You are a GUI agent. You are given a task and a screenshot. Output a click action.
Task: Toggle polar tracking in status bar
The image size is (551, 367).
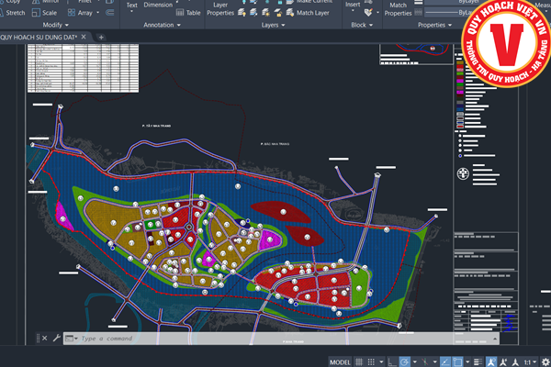tap(406, 361)
